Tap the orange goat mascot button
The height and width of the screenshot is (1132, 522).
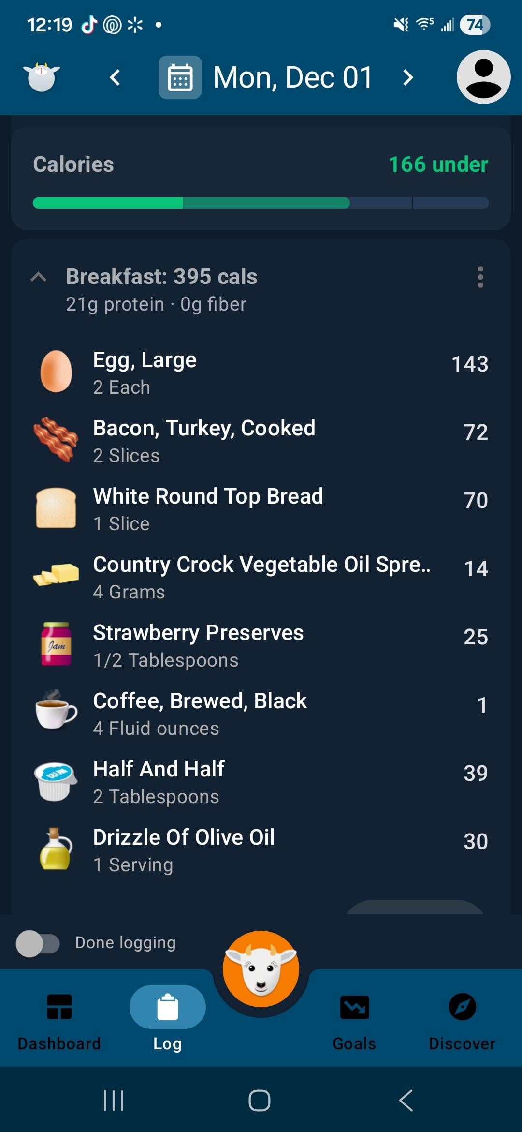tap(261, 969)
